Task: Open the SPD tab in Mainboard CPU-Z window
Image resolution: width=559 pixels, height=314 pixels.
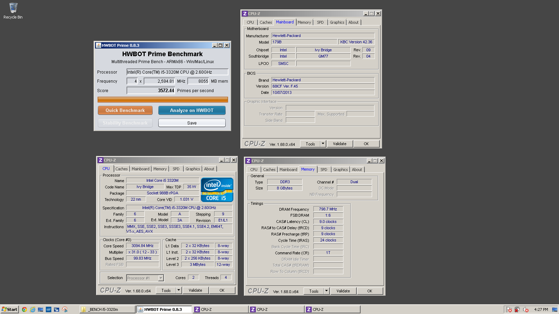Action: click(320, 22)
